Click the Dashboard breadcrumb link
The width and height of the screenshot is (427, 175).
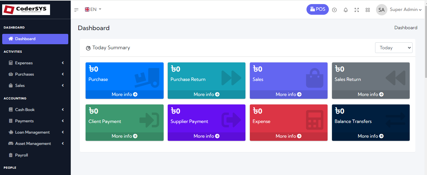[x=406, y=28]
